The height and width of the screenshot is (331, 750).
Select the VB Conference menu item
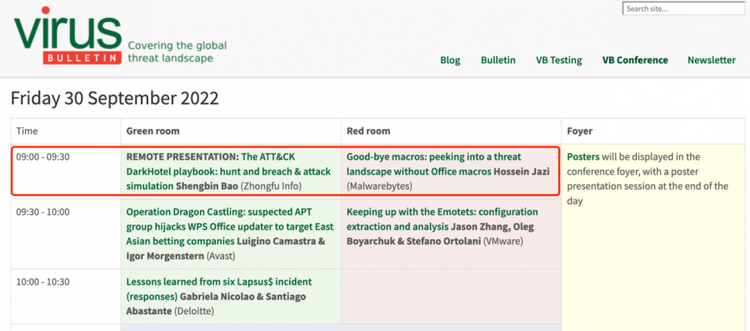pyautogui.click(x=635, y=60)
